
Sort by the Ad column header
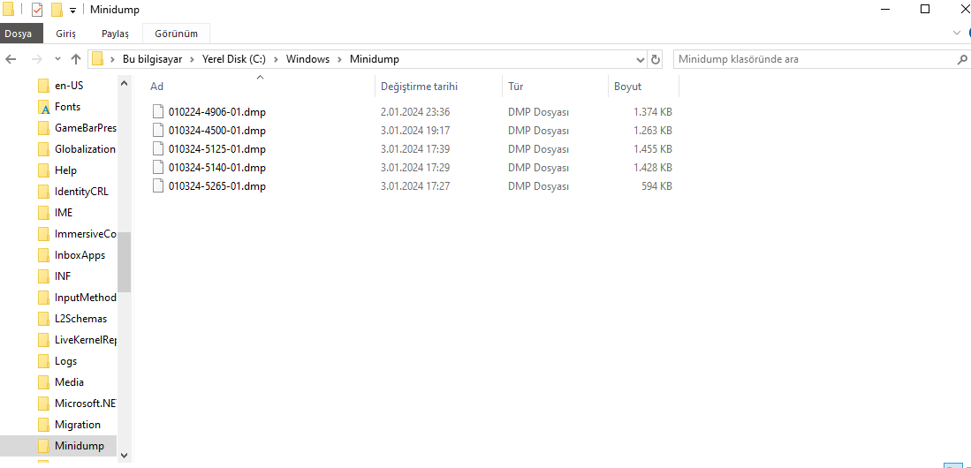260,87
